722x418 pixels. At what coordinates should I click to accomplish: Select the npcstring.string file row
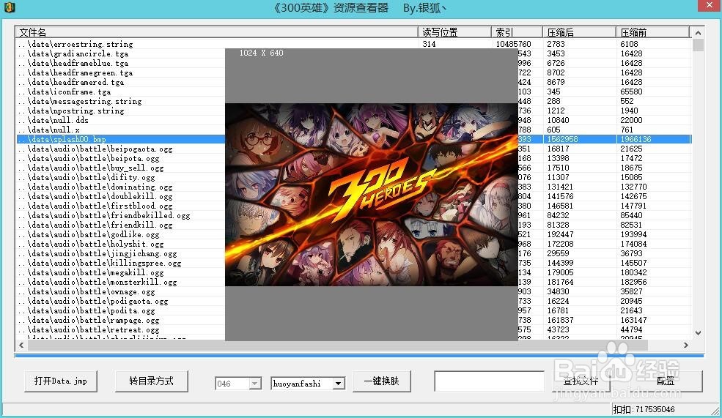tap(353, 111)
